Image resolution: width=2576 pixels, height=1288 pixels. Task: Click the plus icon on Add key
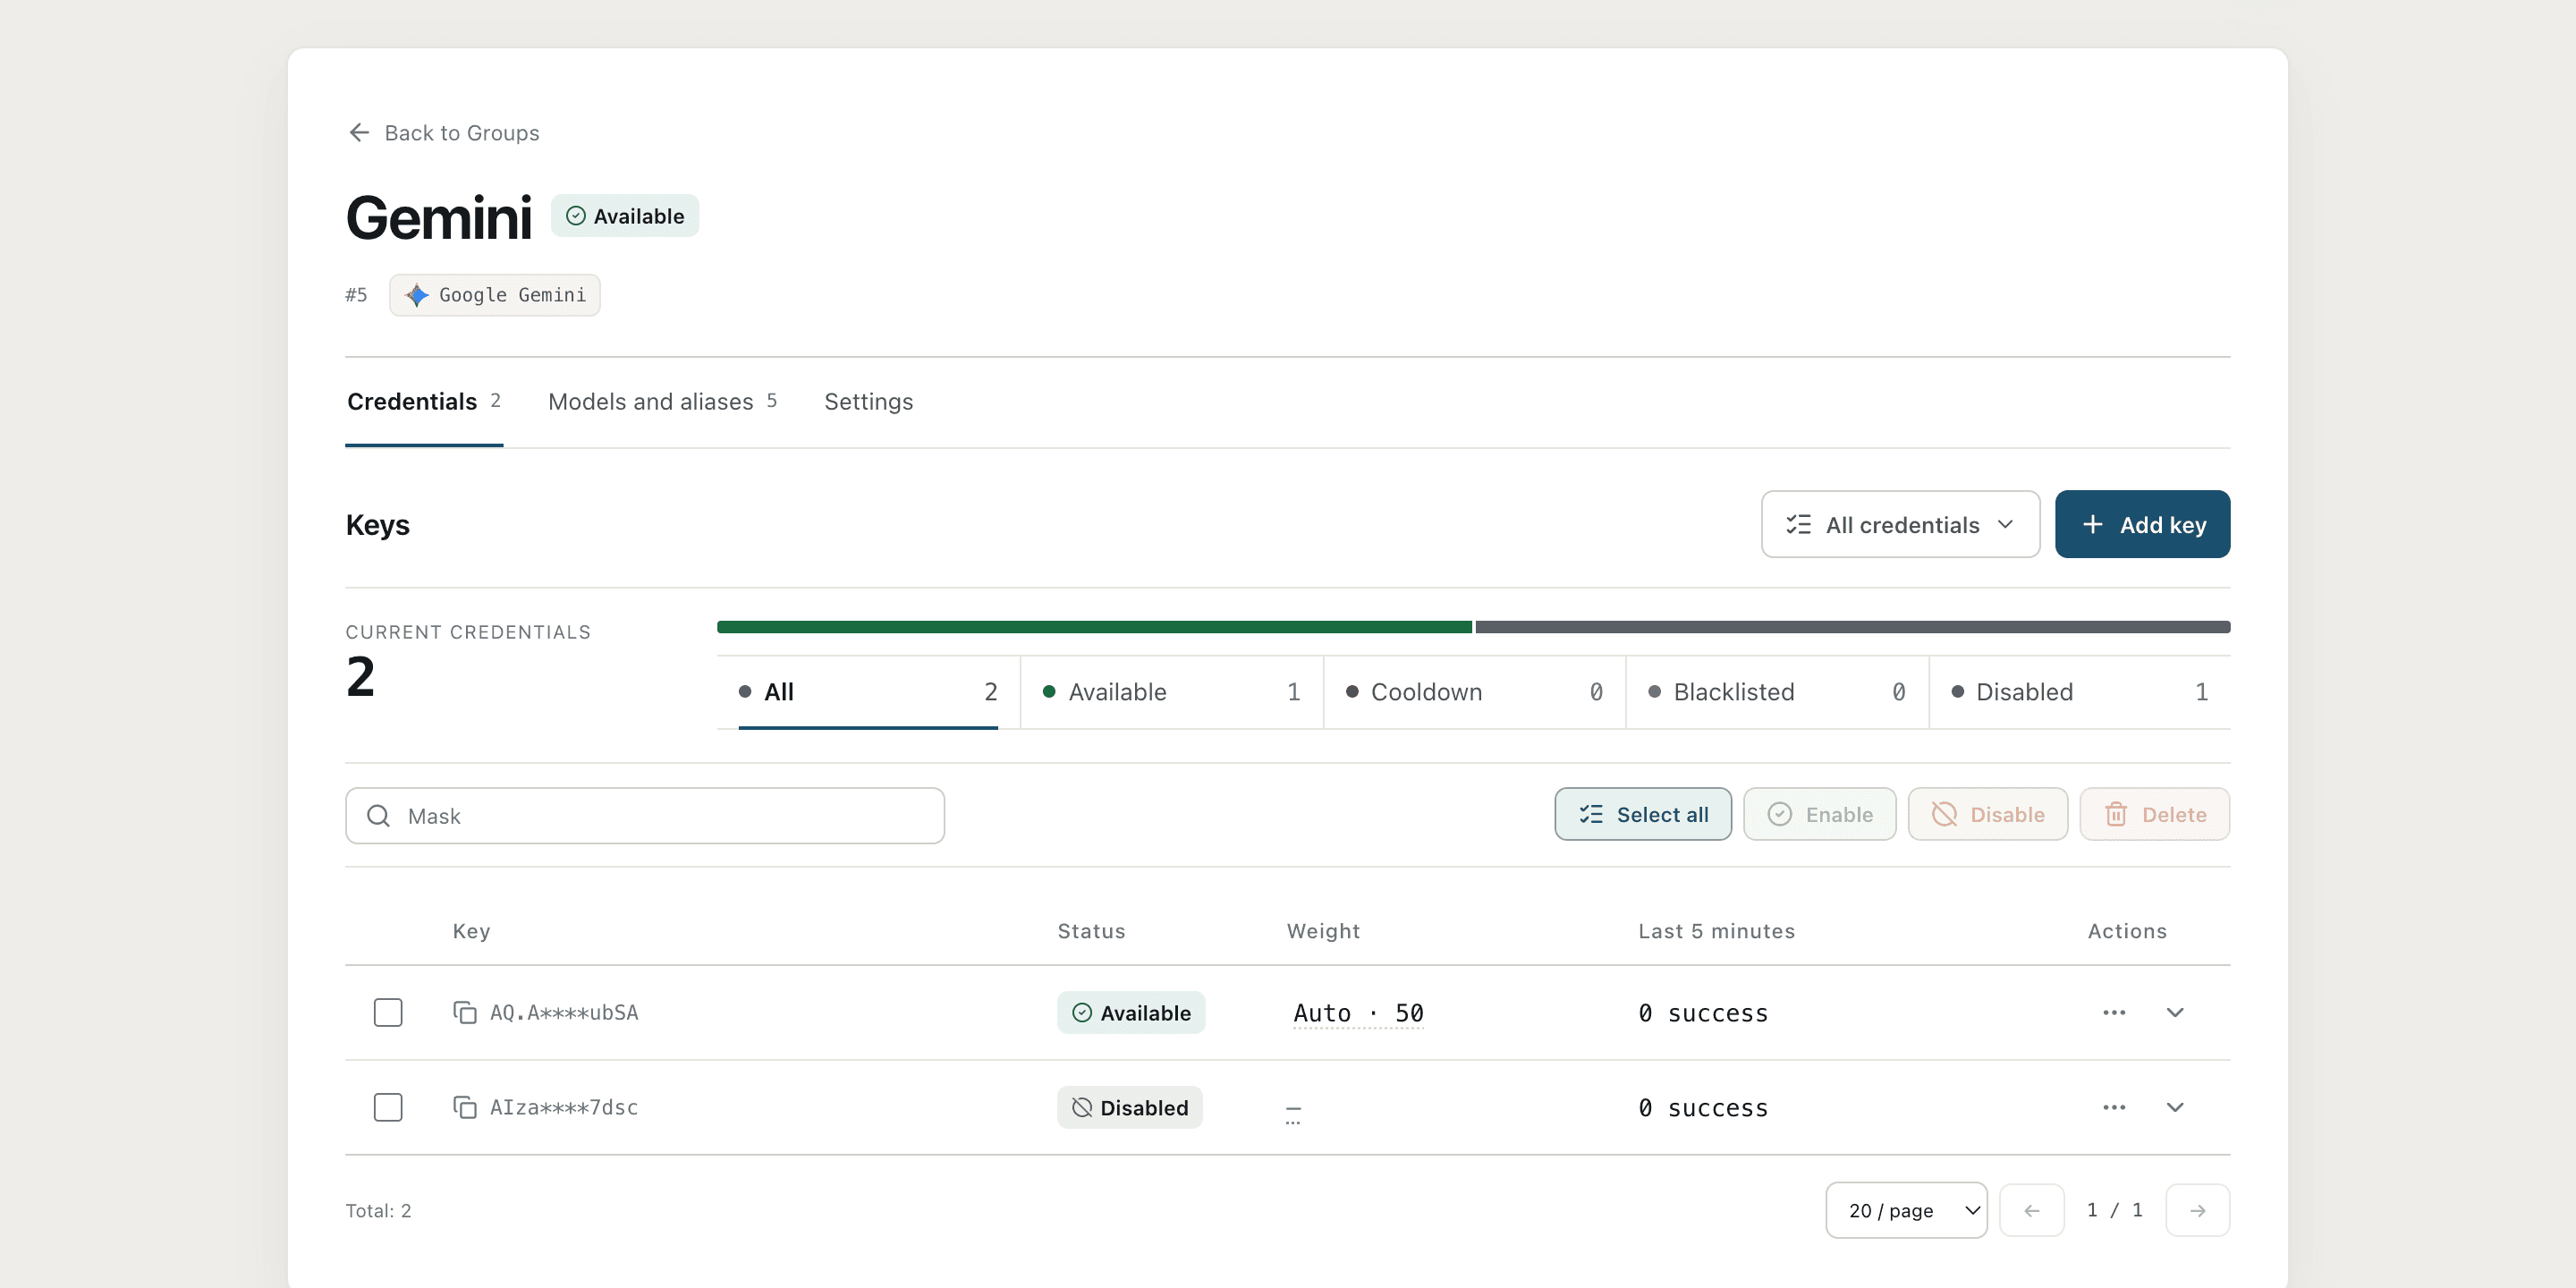2092,524
